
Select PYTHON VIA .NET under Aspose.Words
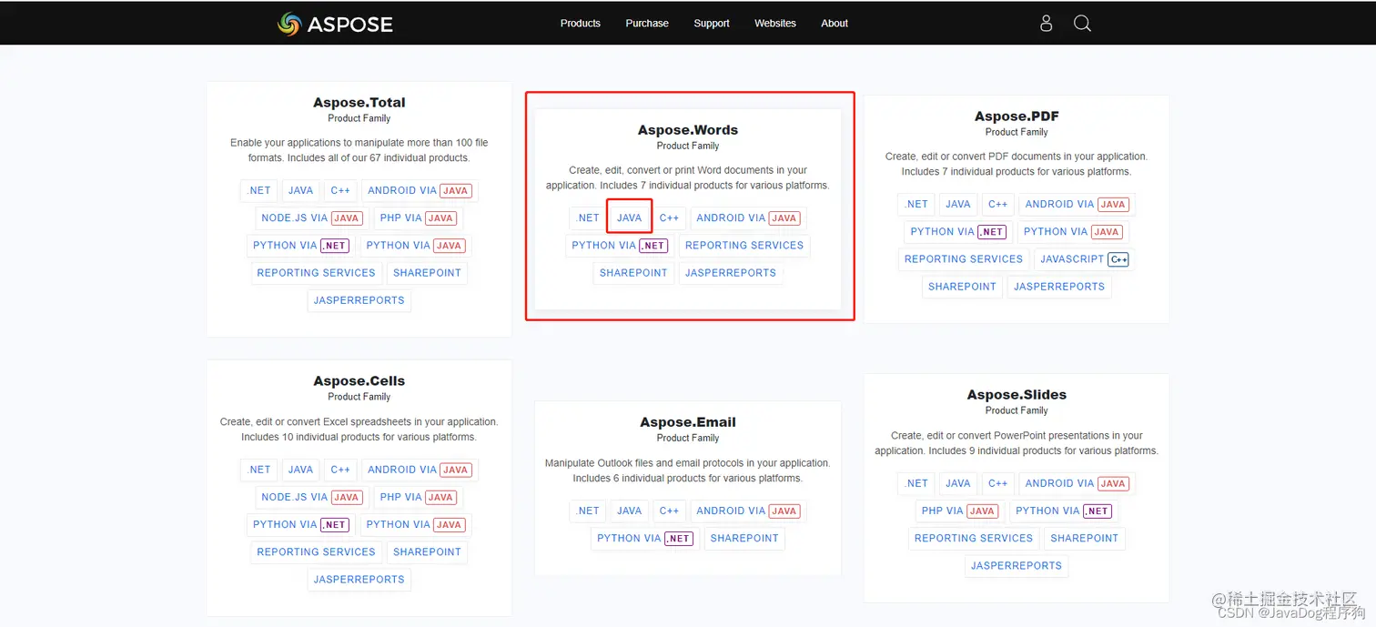click(x=619, y=246)
